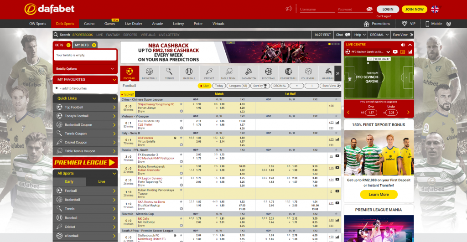The width and height of the screenshot is (467, 242).
Task: Open Live Centre statistics chart view
Action: coord(410,52)
